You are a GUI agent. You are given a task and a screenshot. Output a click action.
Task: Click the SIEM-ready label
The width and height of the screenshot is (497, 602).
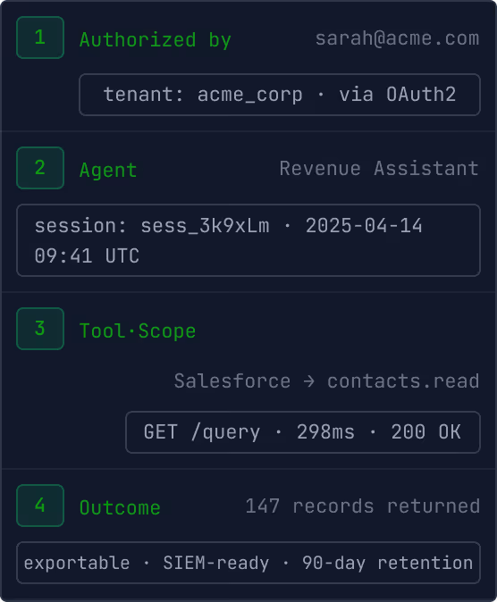[216, 564]
